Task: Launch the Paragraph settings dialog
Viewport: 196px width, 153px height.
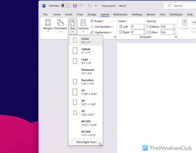Action: [176, 37]
